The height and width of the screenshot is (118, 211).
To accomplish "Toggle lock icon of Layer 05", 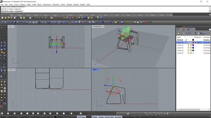I will (x=191, y=53).
